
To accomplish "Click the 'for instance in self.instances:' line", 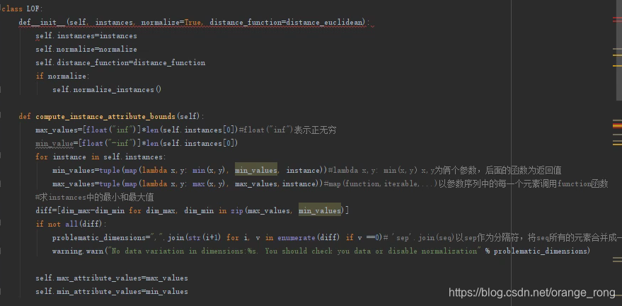I will (x=100, y=157).
